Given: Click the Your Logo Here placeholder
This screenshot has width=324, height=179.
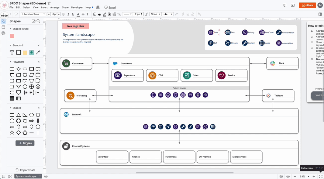Looking at the screenshot, I should 76,26.
